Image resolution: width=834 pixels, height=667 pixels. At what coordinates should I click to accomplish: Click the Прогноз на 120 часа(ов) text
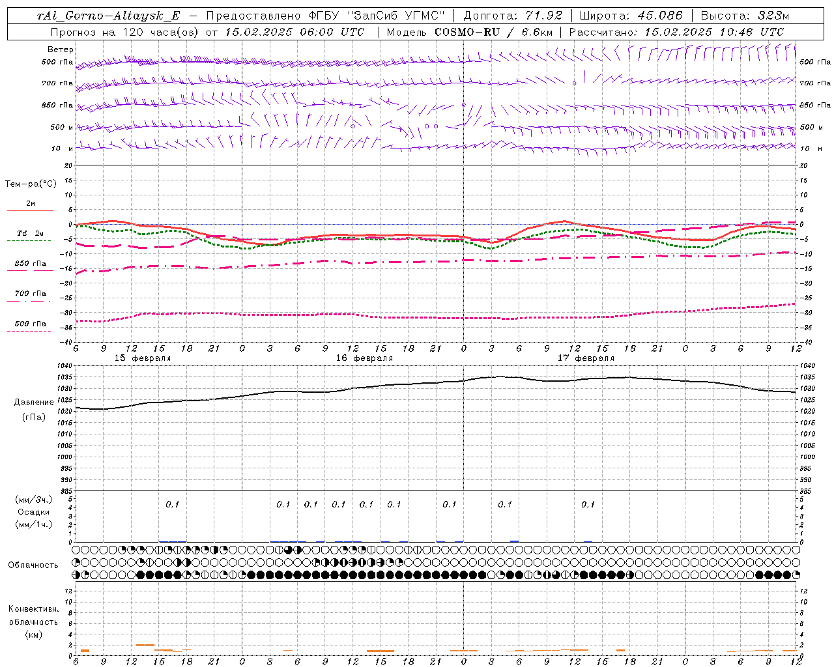pos(126,31)
